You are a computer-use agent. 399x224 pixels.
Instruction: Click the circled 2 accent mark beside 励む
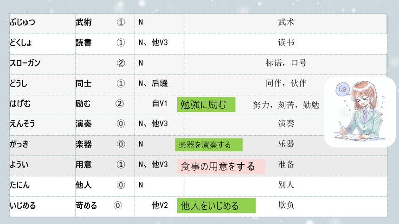point(119,104)
